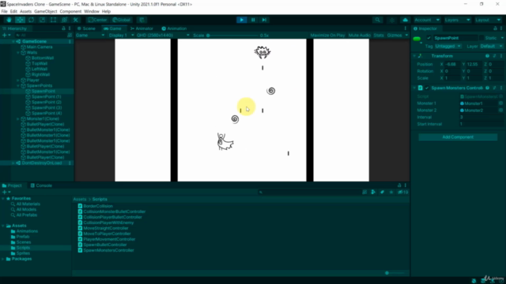Screen dimensions: 506x284
Task: Switch to the Scene tab
Action: click(86, 28)
